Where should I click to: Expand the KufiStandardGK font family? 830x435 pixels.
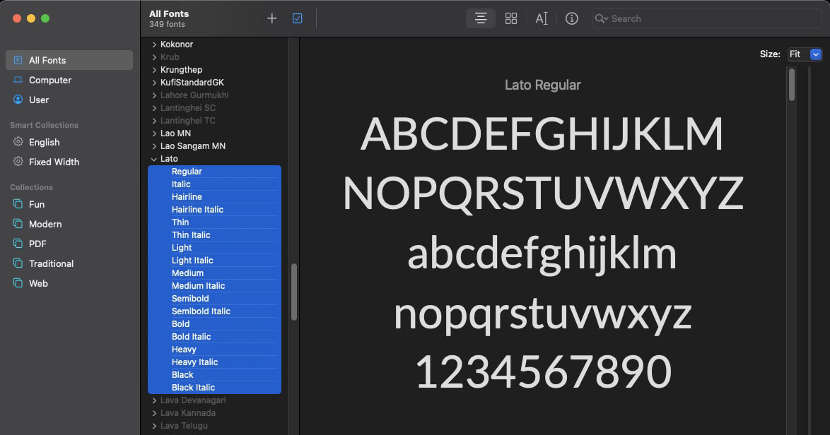[x=154, y=83]
